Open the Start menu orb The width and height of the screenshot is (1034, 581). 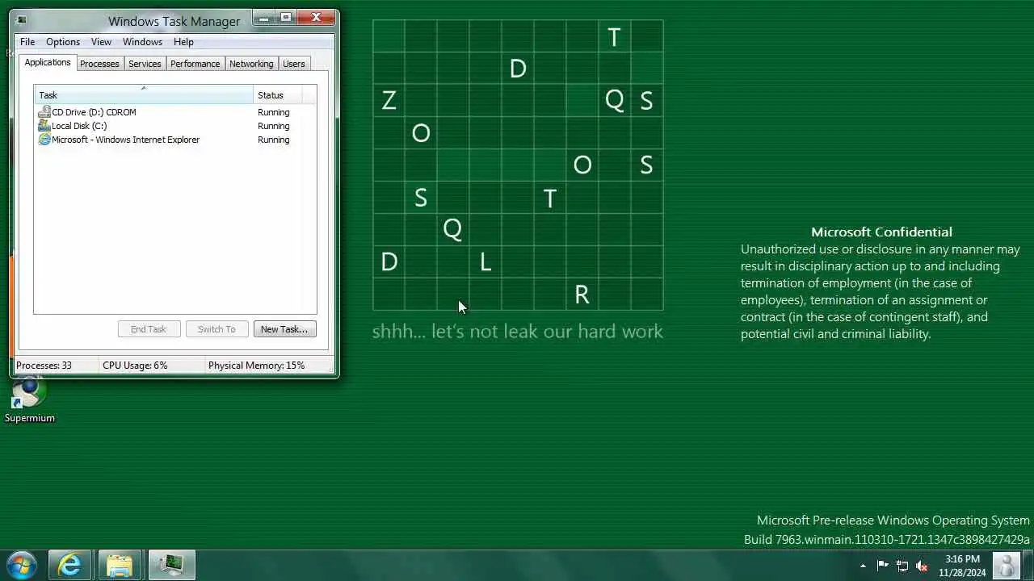21,565
